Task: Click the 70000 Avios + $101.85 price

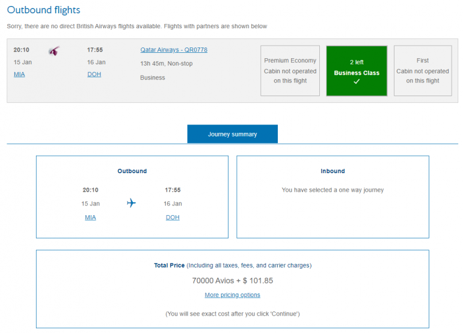Action: [232, 281]
